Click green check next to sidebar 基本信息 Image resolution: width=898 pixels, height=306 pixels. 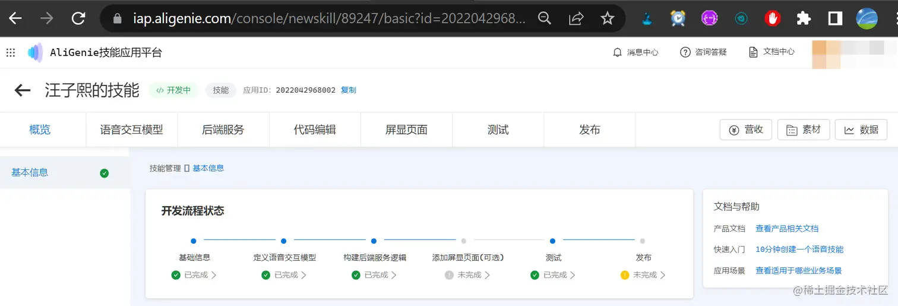(105, 173)
